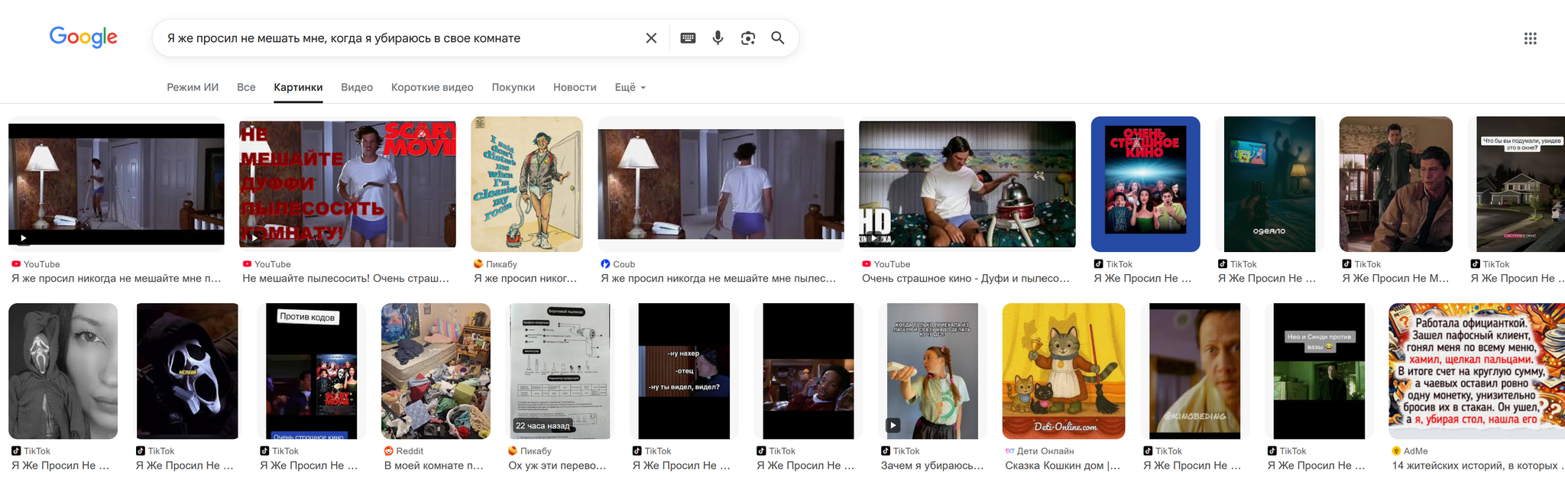Open the Новости tab

(x=575, y=88)
